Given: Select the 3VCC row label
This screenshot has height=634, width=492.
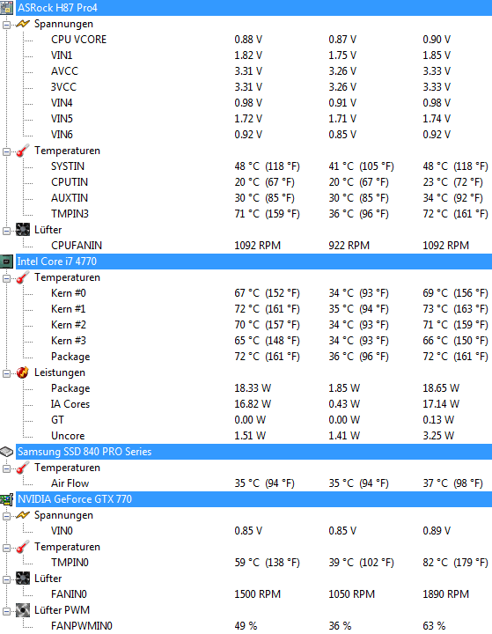Looking at the screenshot, I should (x=63, y=87).
